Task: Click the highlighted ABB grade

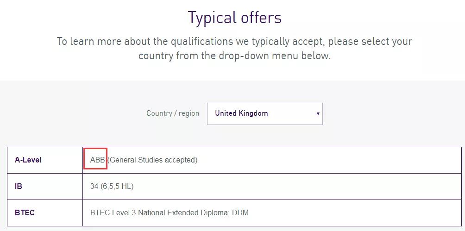Action: (97, 160)
